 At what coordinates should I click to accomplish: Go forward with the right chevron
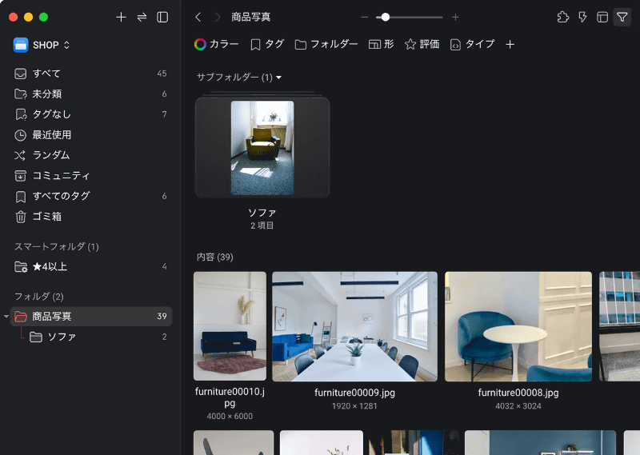(218, 17)
